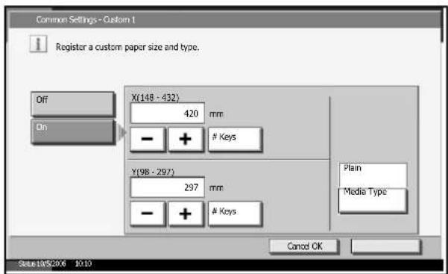Image resolution: width=448 pixels, height=274 pixels.
Task: Click the Y(98 - 297) range label
Action: pos(153,172)
